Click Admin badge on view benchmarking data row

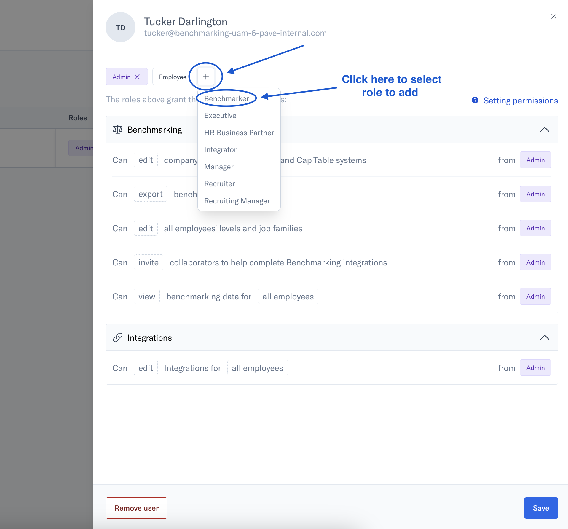coord(535,296)
